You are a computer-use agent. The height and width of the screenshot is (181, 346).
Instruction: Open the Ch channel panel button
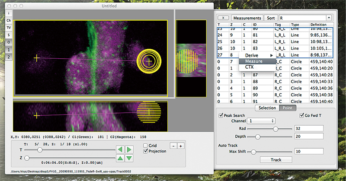[9, 20]
